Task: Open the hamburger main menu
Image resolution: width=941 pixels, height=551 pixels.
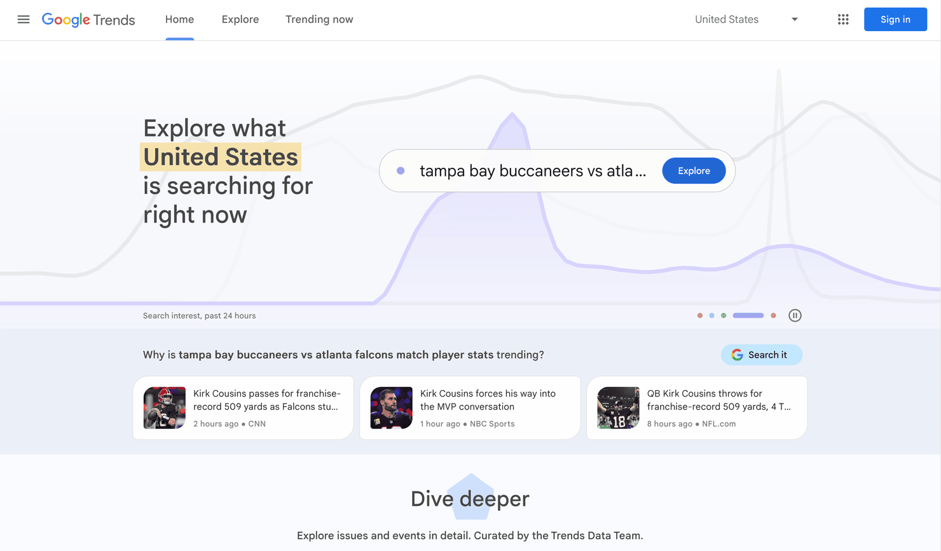Action: click(x=24, y=20)
